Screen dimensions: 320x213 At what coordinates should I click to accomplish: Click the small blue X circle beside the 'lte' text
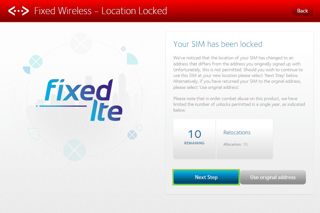click(132, 134)
